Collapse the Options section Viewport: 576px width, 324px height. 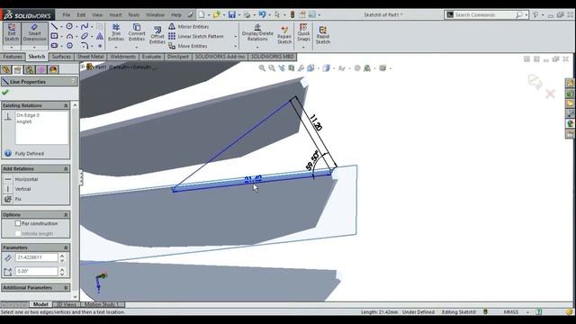click(x=66, y=214)
